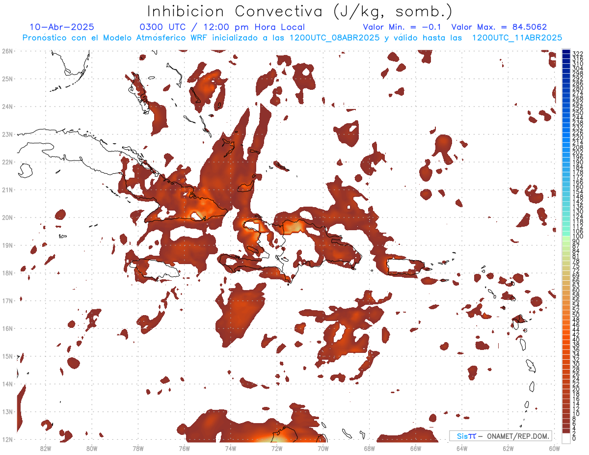Click the 78W longitude label
The width and height of the screenshot is (589, 455).
(138, 448)
